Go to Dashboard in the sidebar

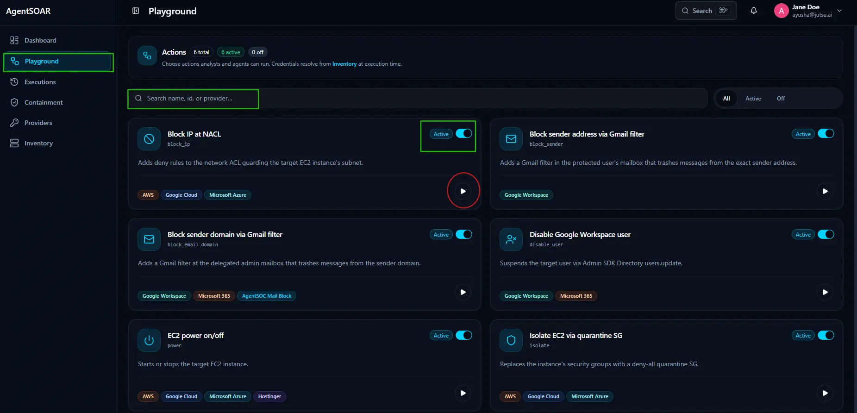(58, 40)
